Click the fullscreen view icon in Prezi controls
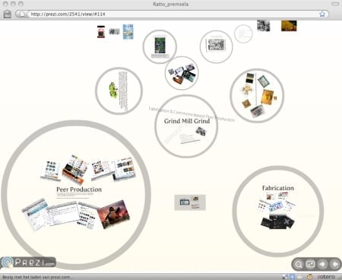The image size is (342, 280). click(x=310, y=264)
